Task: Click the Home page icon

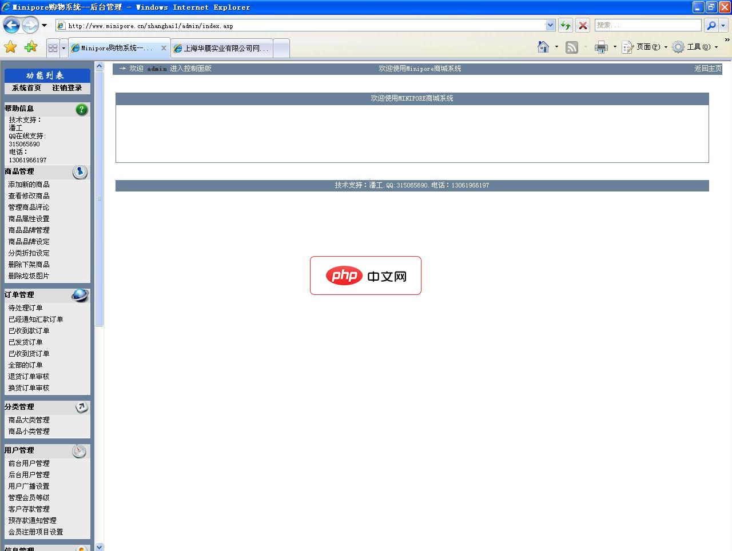Action: point(543,47)
